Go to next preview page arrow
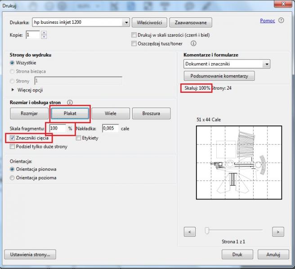Screen dimensions: 295x269 tap(278, 231)
